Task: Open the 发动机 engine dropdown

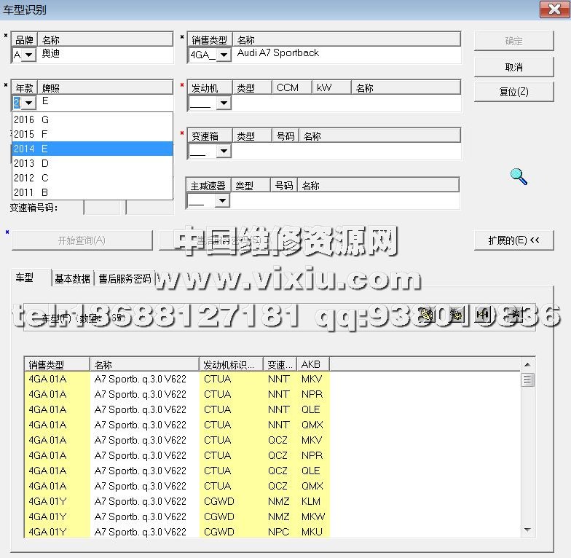Action: tap(223, 103)
